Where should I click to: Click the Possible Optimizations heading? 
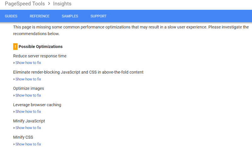click(41, 46)
